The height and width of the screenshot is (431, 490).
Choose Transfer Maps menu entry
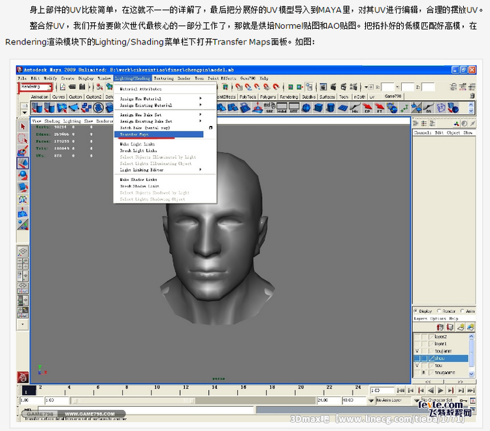[159, 135]
